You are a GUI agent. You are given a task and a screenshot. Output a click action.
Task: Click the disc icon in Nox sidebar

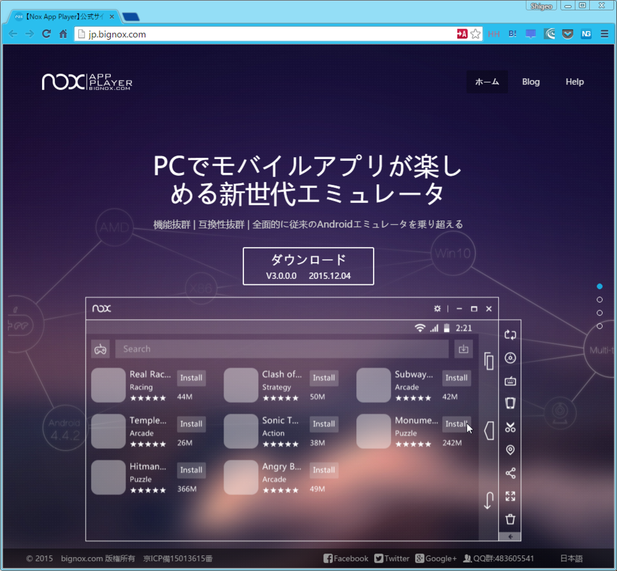pyautogui.click(x=510, y=358)
